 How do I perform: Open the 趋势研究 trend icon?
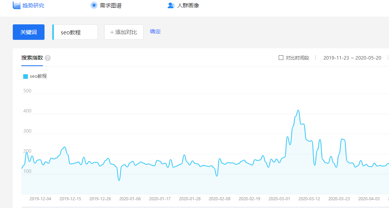[16, 5]
